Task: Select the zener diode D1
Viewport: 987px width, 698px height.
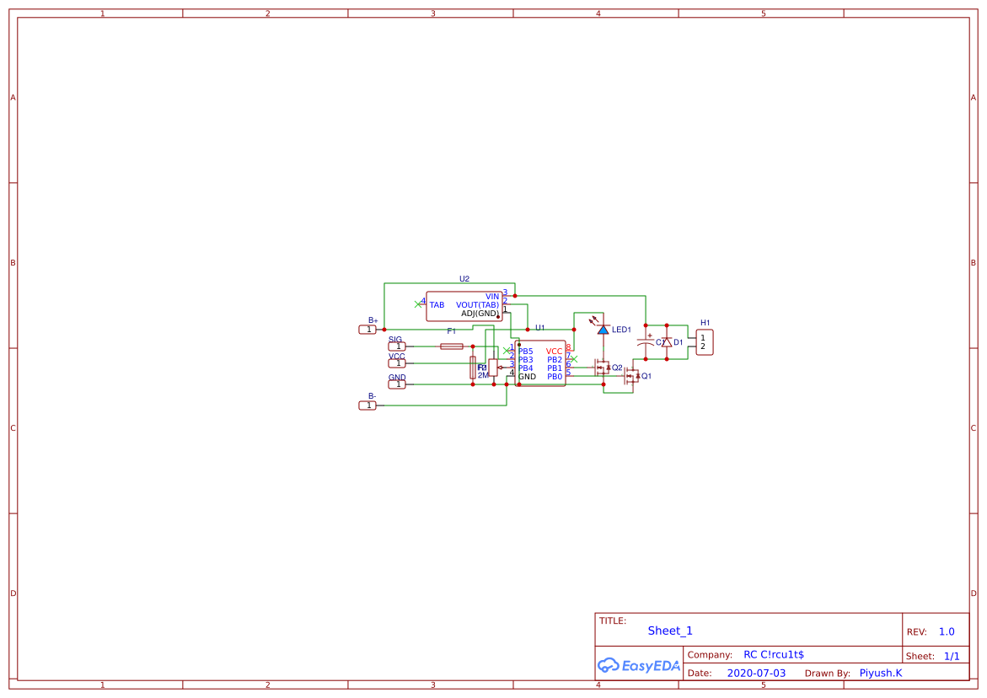Action: tap(668, 342)
